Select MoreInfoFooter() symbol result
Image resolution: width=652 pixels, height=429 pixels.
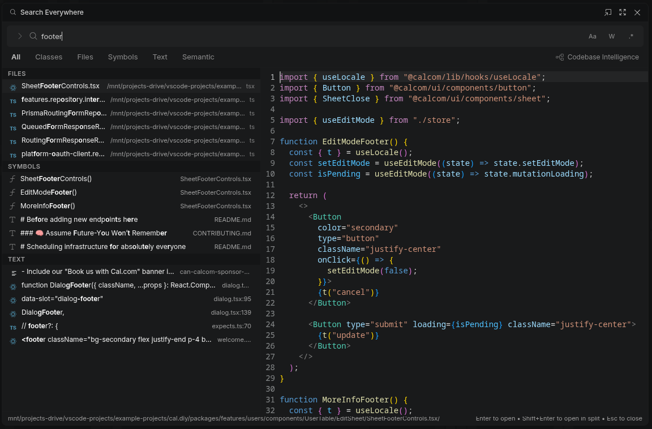click(x=131, y=206)
